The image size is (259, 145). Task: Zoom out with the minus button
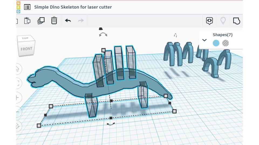(18, 112)
